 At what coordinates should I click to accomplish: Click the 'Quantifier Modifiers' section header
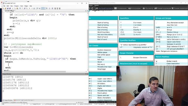(136, 40)
